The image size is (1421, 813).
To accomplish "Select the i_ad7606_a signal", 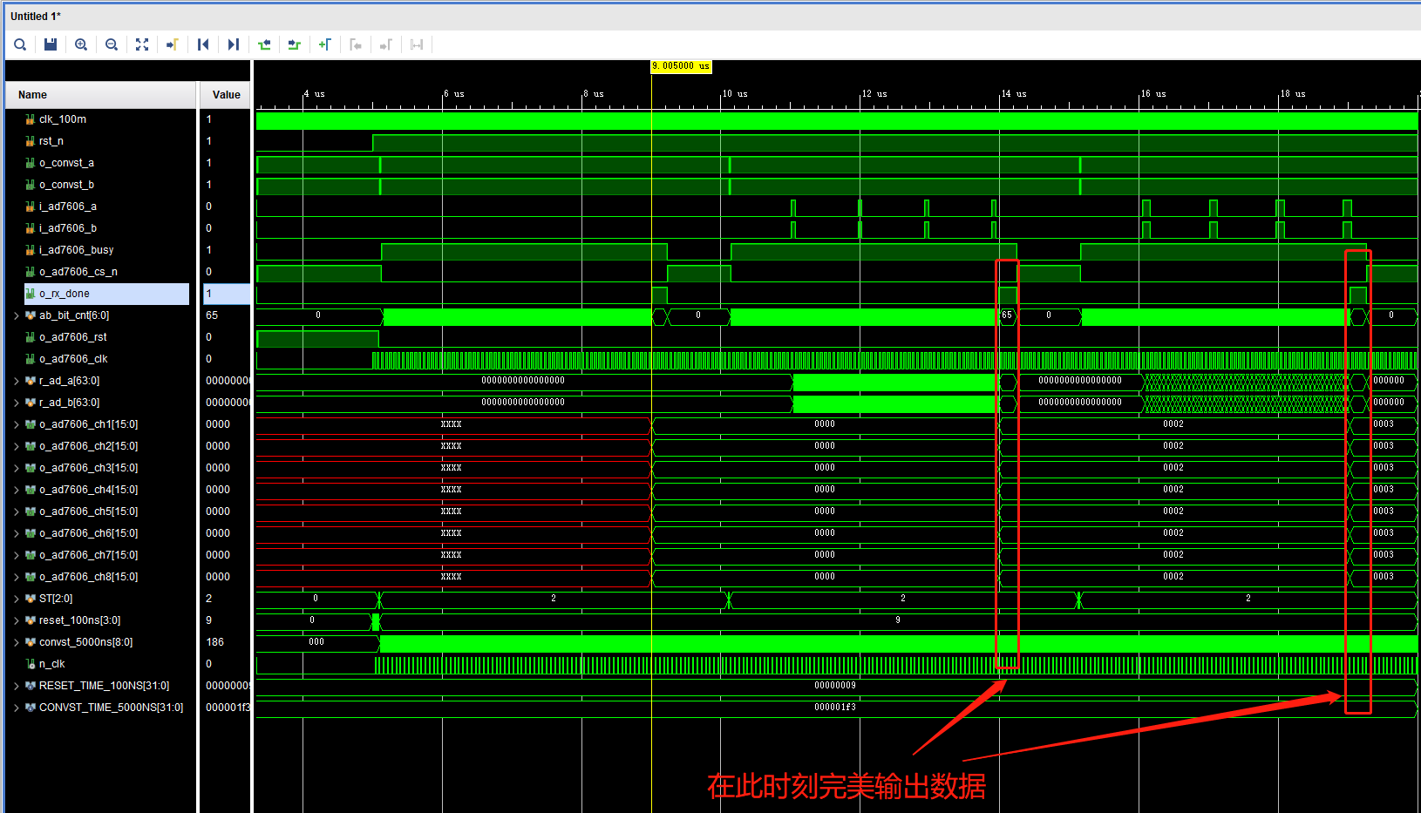I will (68, 207).
